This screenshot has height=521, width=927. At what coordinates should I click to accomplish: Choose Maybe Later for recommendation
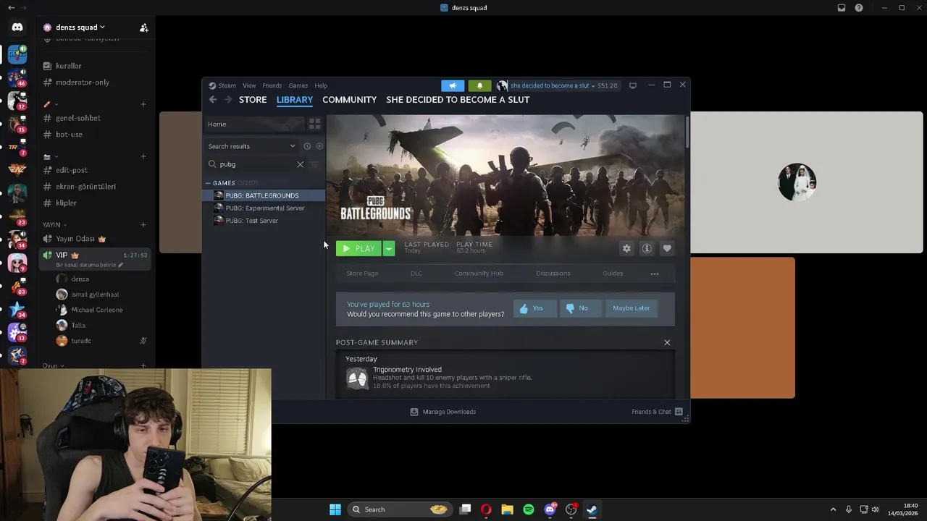632,308
